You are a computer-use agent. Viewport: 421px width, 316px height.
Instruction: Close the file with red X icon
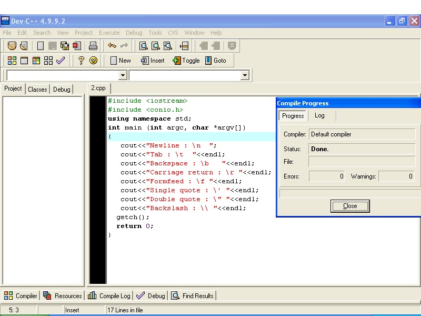pyautogui.click(x=77, y=46)
